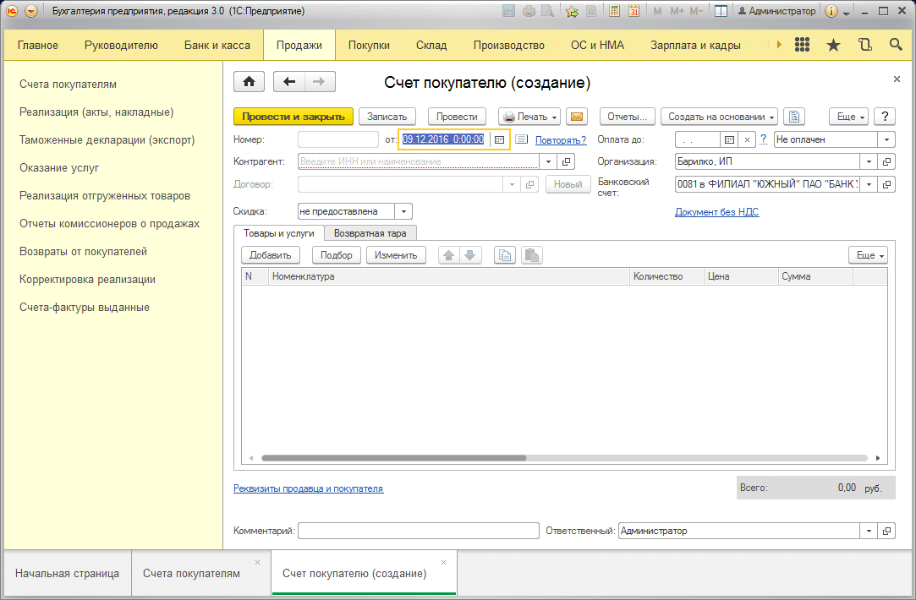916x600 pixels.
Task: Expand the Скидка dropdown
Action: pyautogui.click(x=403, y=211)
